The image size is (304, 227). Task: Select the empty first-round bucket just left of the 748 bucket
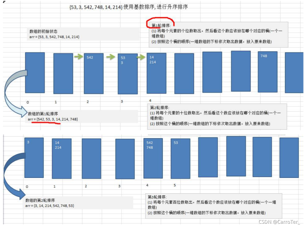point(241,71)
